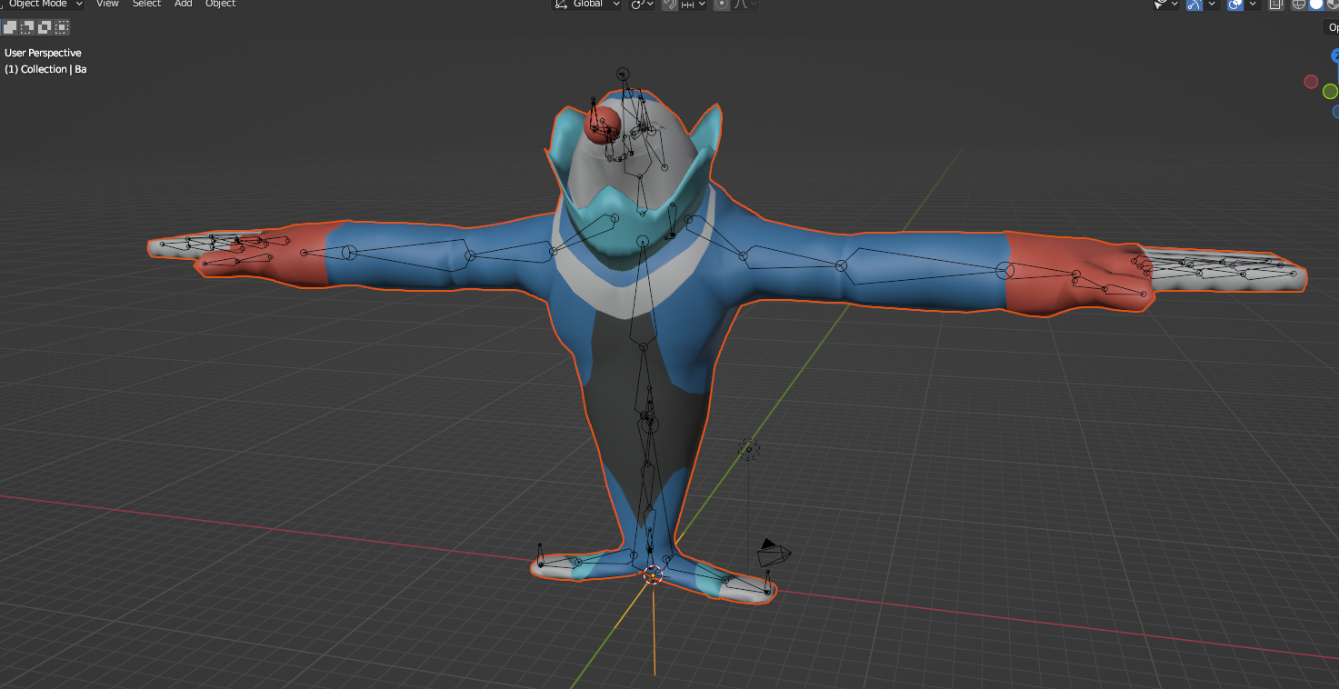1339x689 pixels.
Task: Select the camera object near the feet
Action: (x=774, y=551)
